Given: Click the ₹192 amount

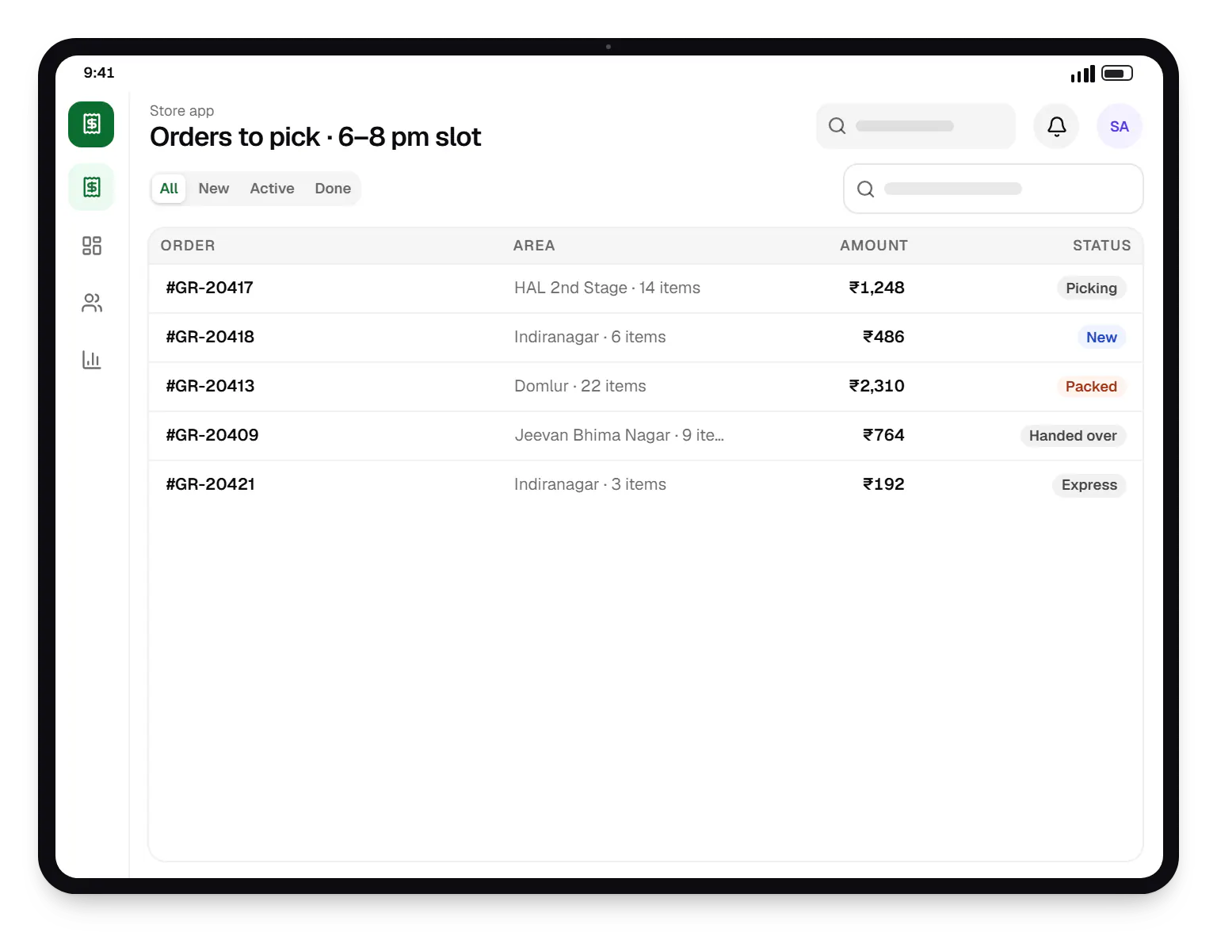Looking at the screenshot, I should pos(883,484).
